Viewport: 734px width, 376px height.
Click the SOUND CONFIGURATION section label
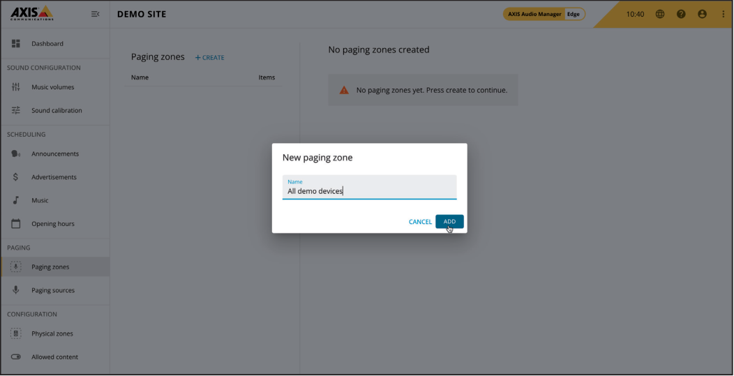point(44,68)
